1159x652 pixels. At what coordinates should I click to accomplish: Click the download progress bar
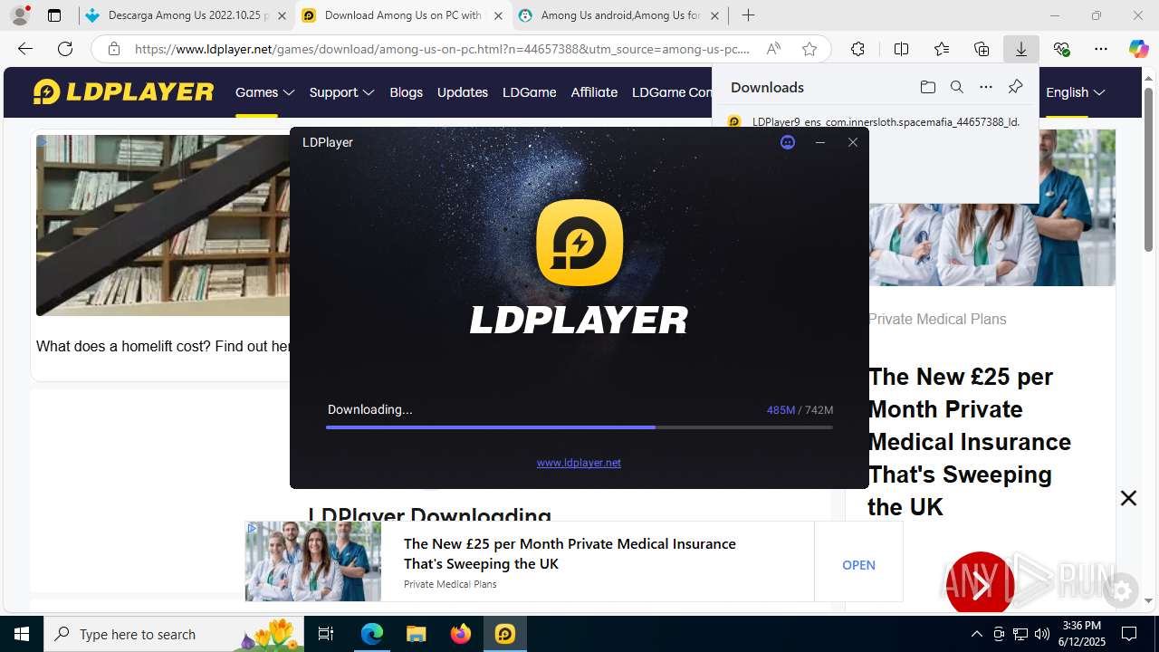579,427
